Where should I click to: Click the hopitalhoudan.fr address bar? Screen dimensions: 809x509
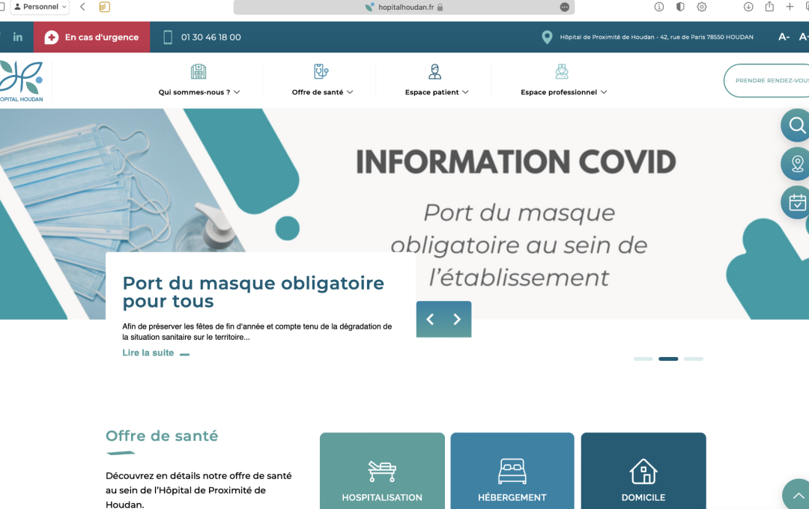pos(404,7)
